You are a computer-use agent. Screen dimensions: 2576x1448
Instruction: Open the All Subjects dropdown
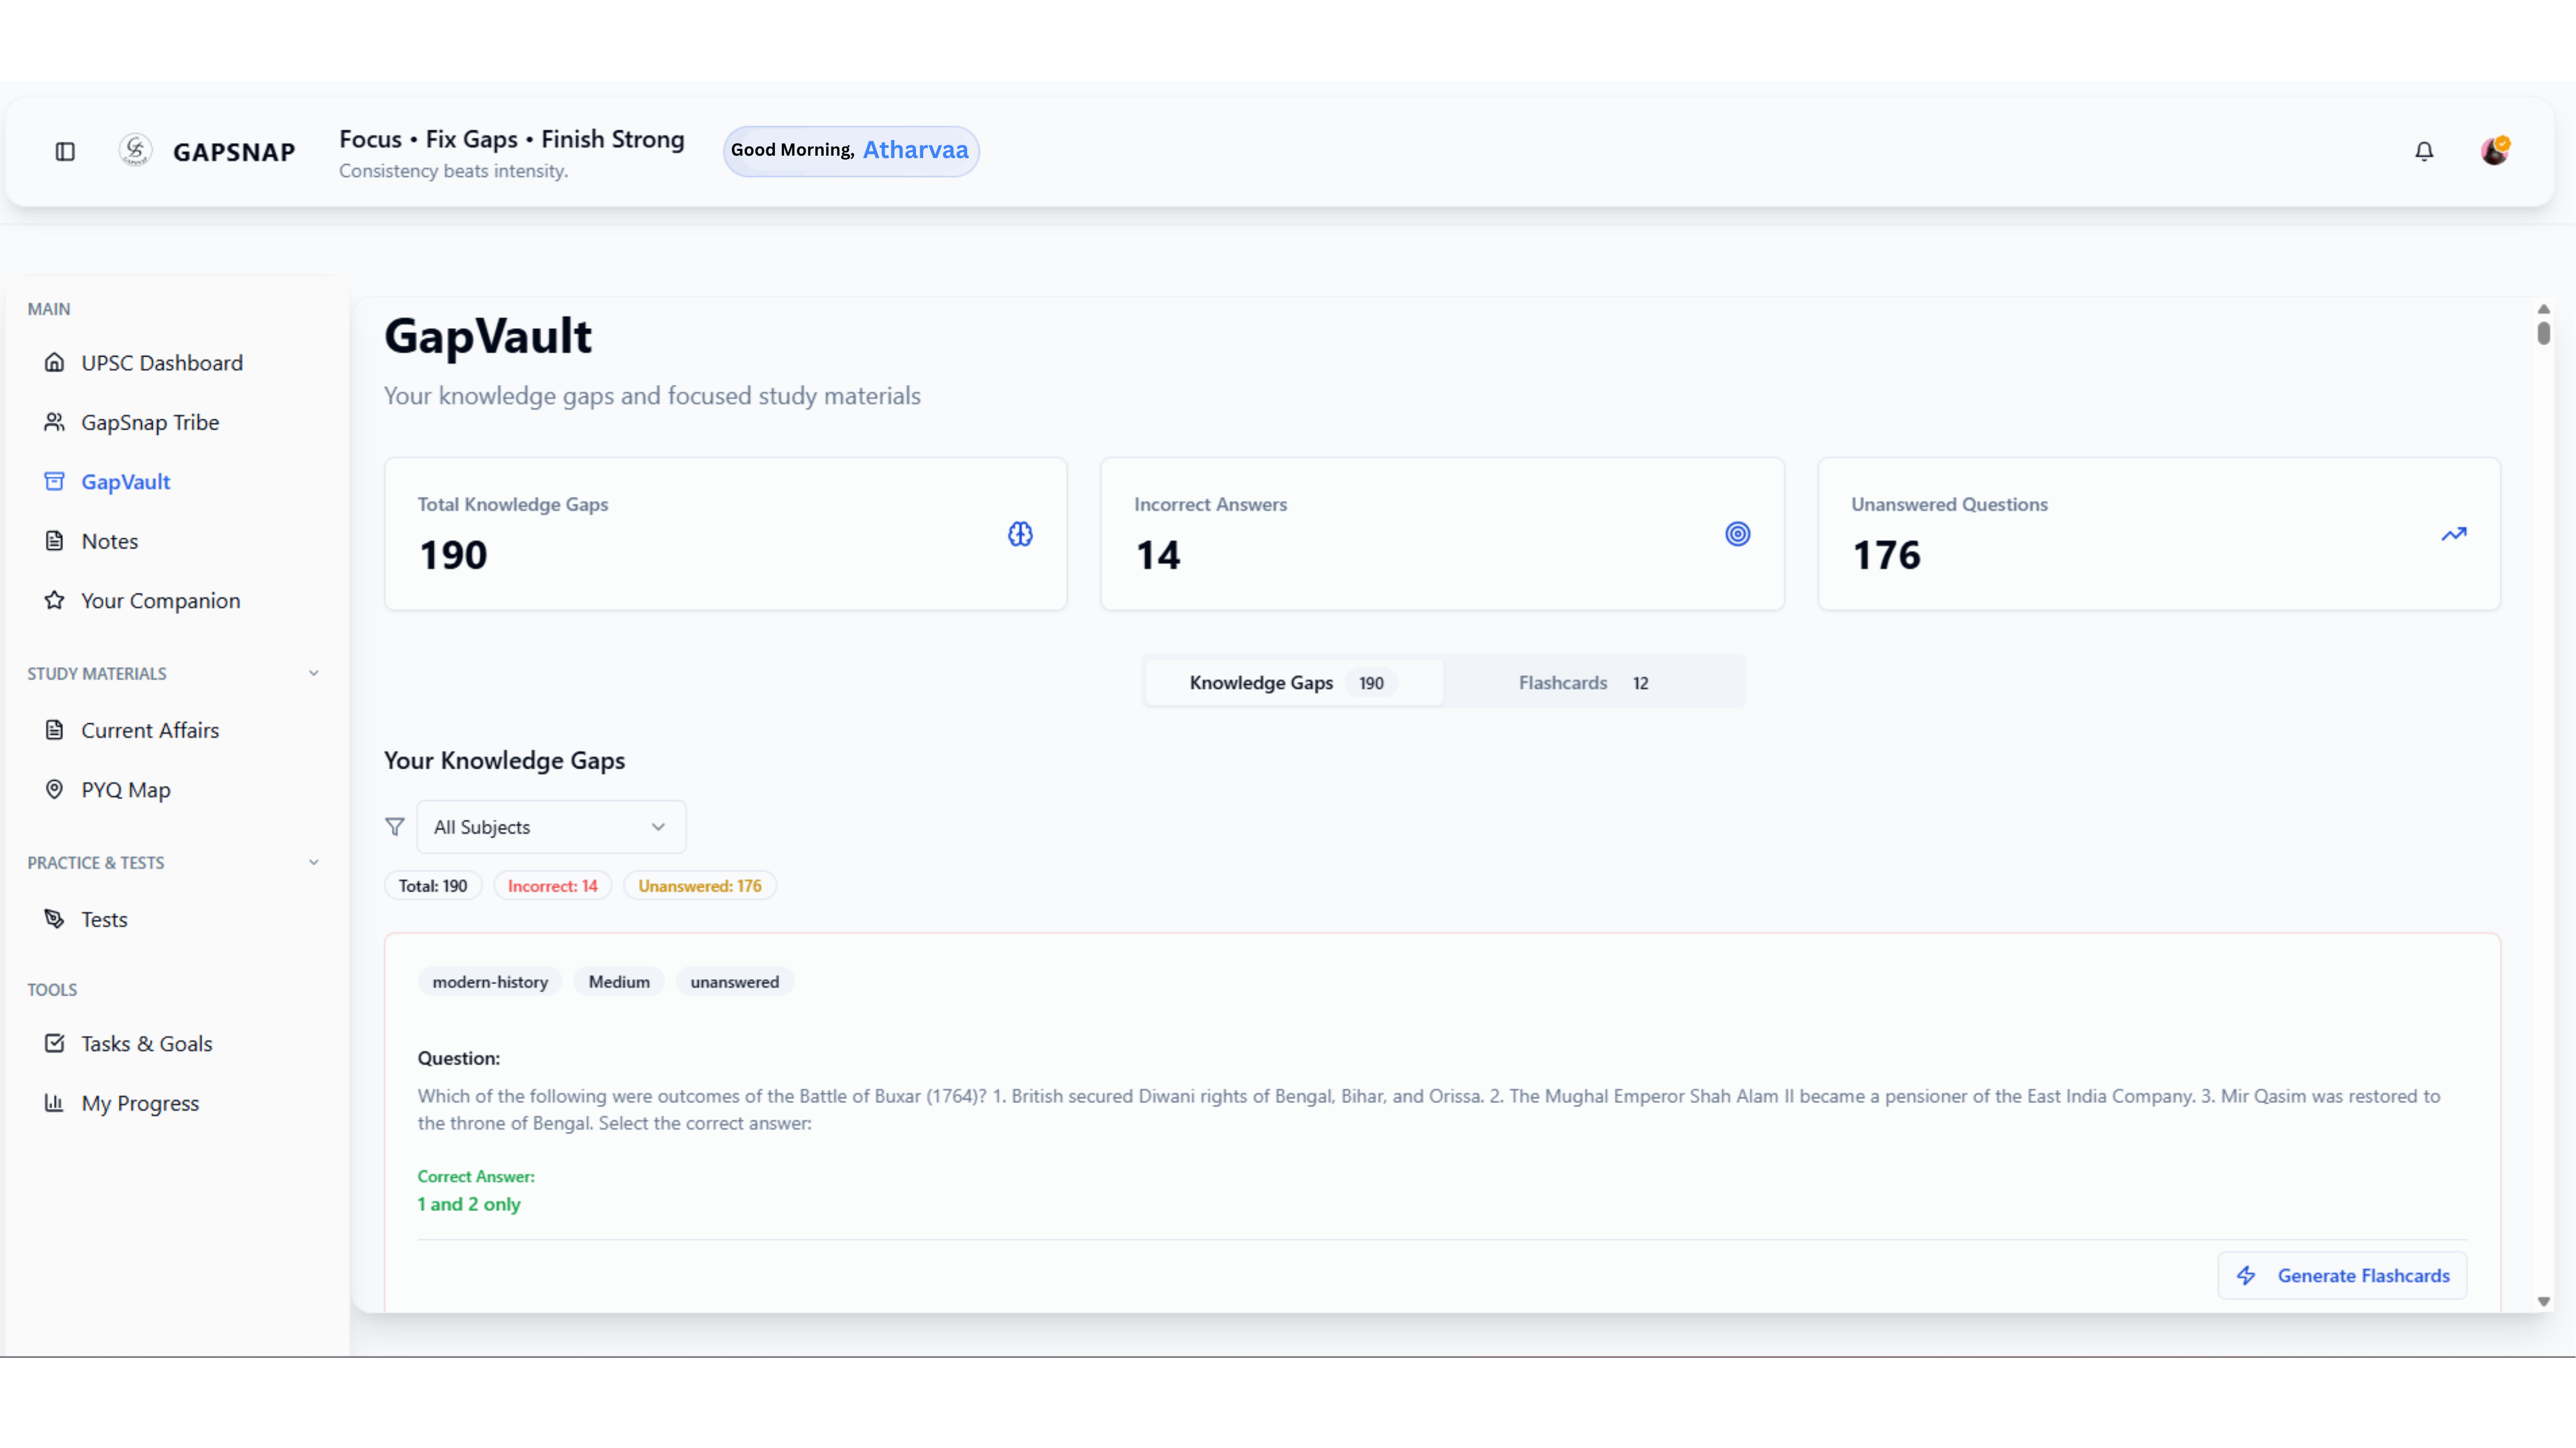pyautogui.click(x=551, y=827)
